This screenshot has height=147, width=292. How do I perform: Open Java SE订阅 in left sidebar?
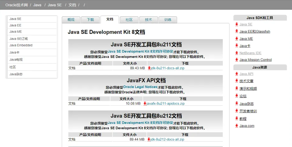click(19, 39)
